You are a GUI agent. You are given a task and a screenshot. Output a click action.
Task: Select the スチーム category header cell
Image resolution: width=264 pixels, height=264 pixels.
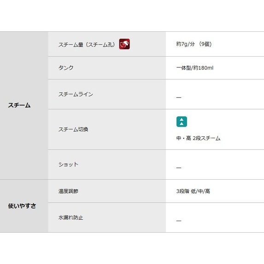pyautogui.click(x=24, y=106)
